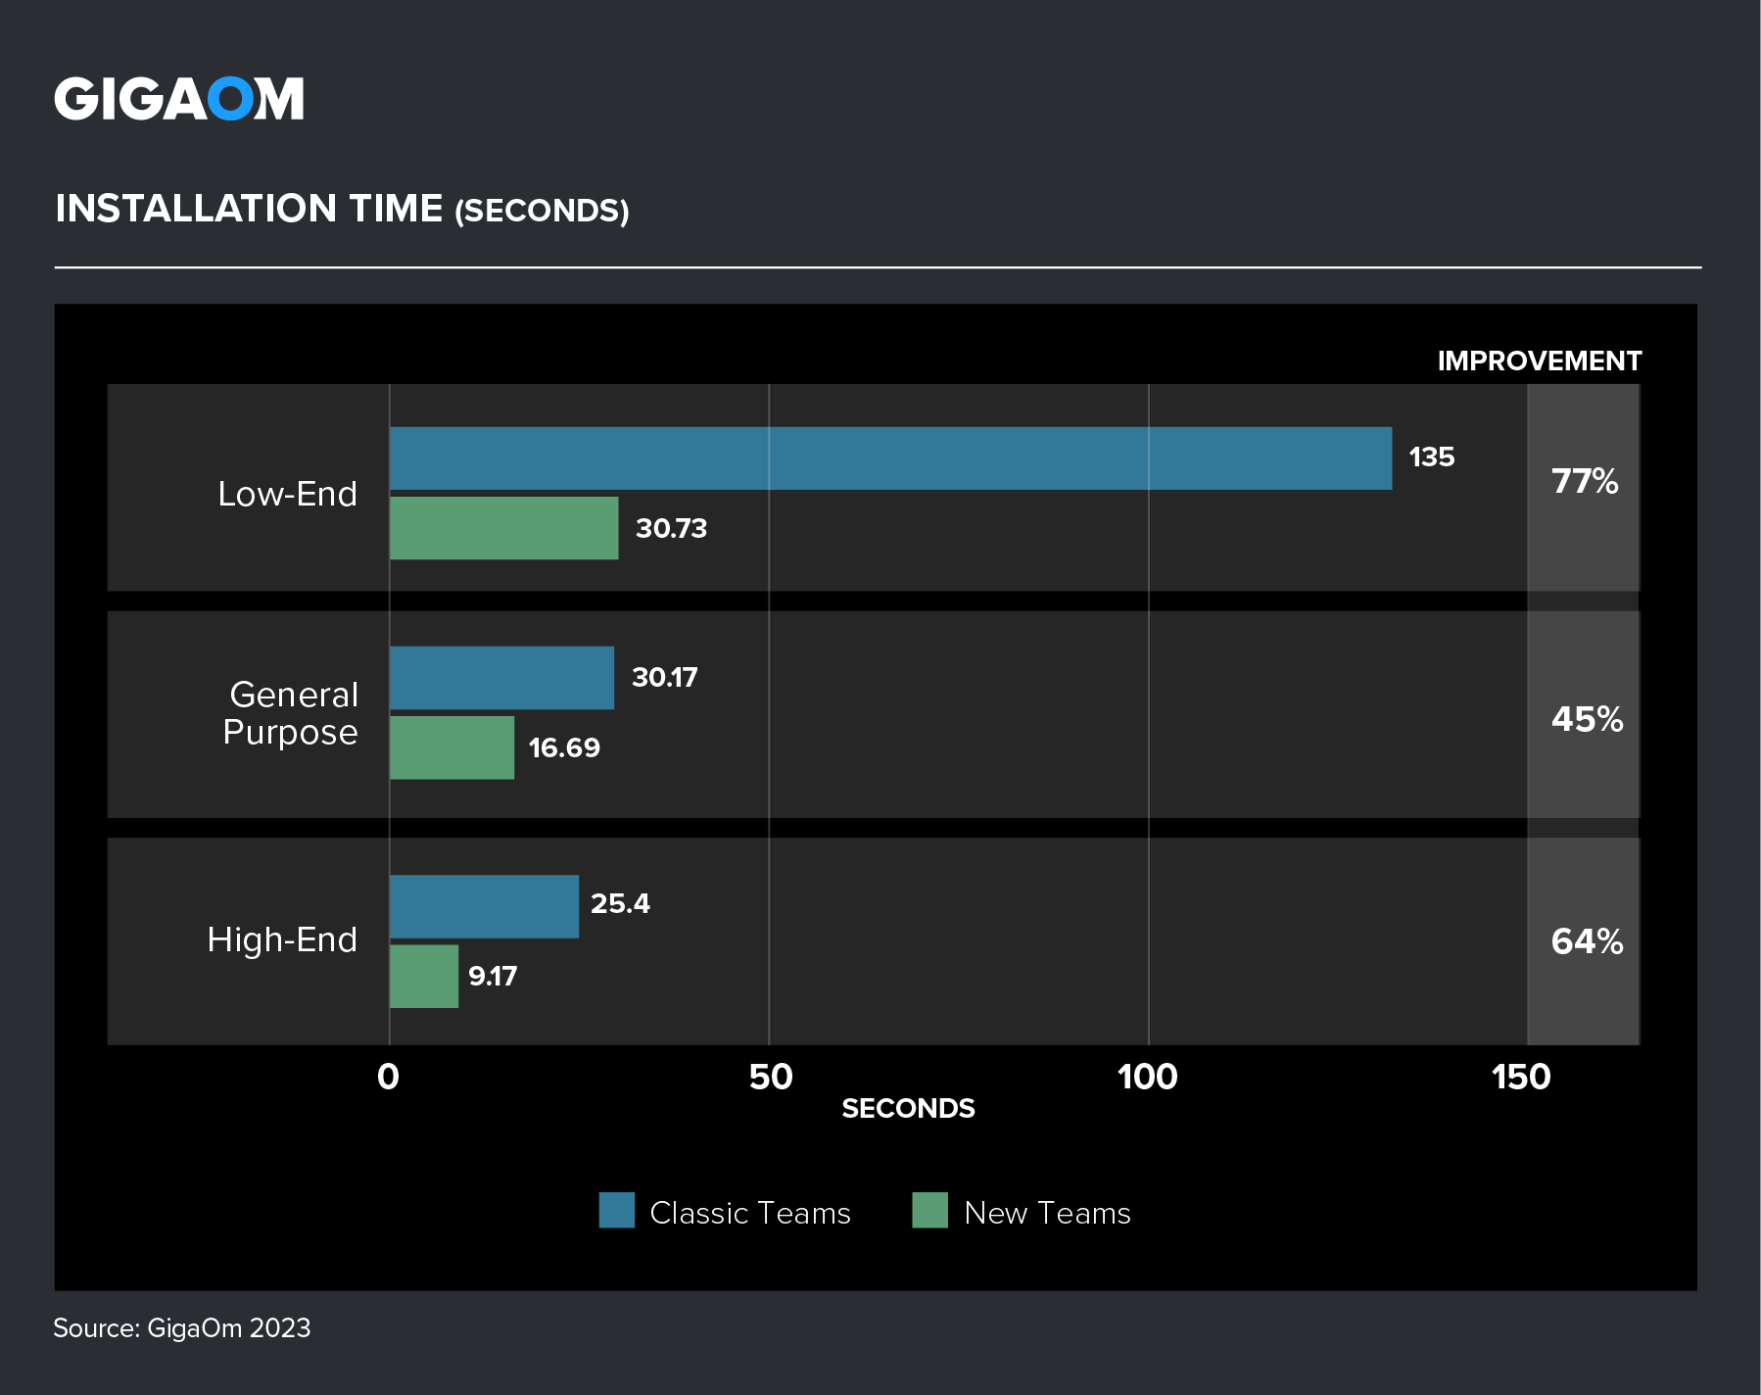Click the General Purpose New Teams bar

[x=452, y=747]
